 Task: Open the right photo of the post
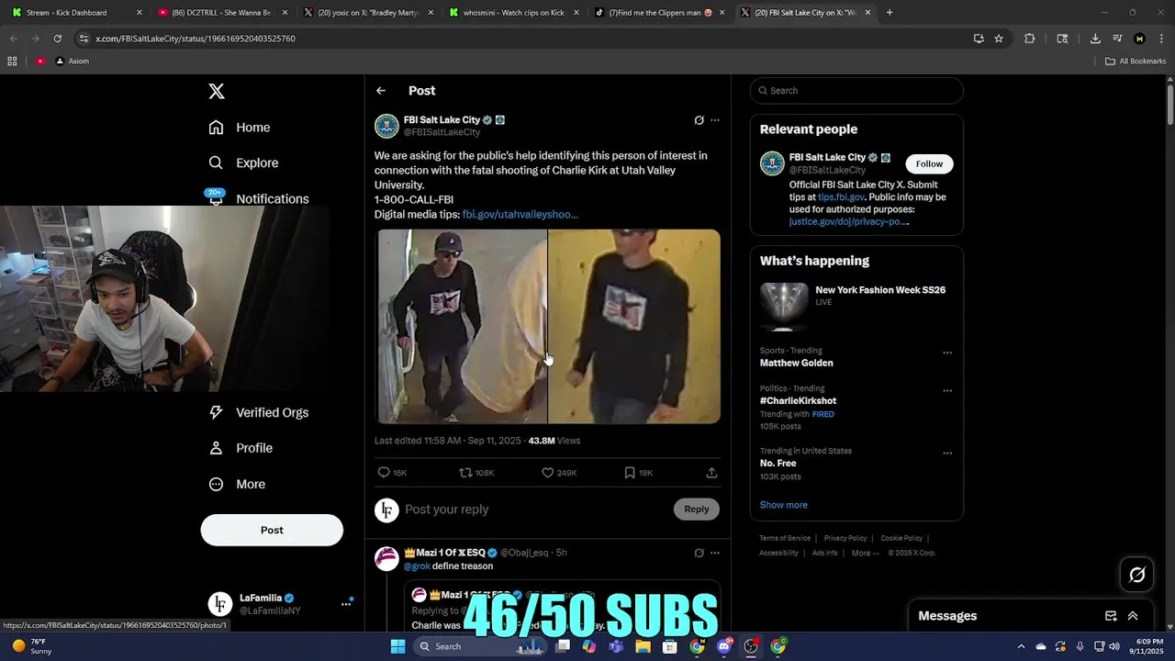click(x=634, y=326)
